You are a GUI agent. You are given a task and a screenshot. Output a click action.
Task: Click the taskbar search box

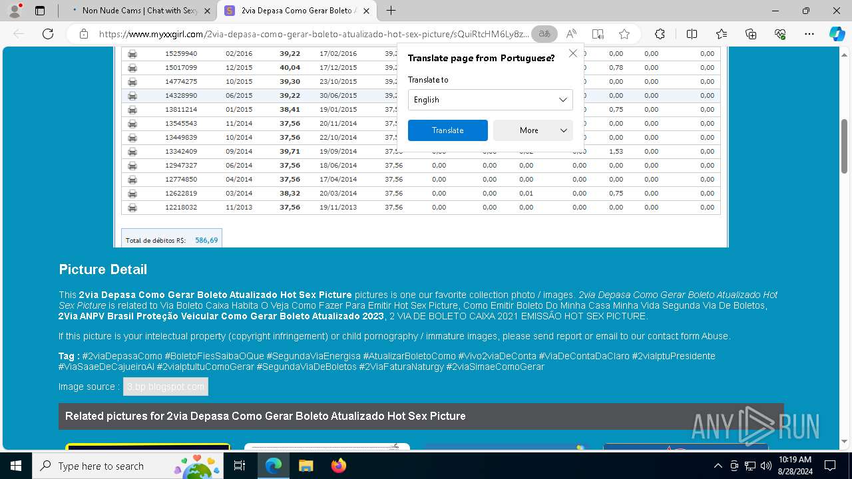point(126,466)
